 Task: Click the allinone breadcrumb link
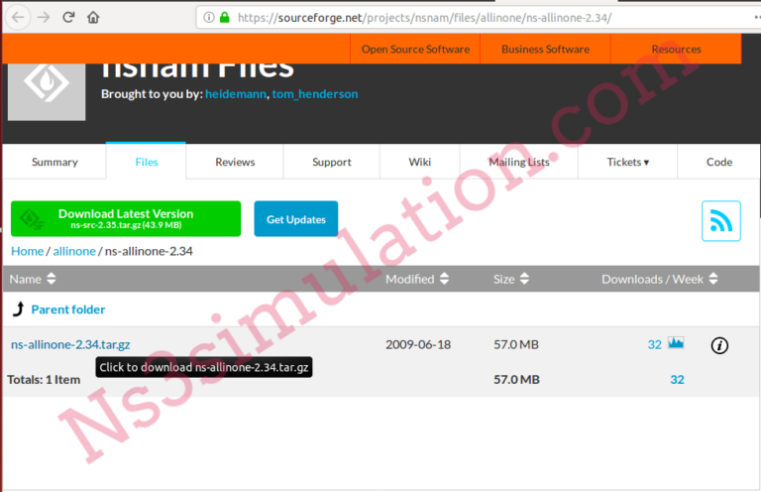(74, 251)
